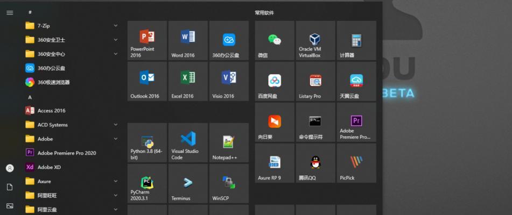Open the 百度网盘 tile
512x215 pixels.
(x=275, y=82)
